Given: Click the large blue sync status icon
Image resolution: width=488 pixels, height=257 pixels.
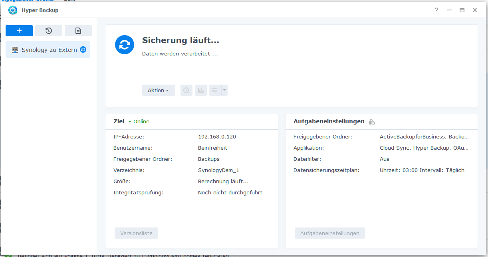Looking at the screenshot, I should pyautogui.click(x=125, y=45).
